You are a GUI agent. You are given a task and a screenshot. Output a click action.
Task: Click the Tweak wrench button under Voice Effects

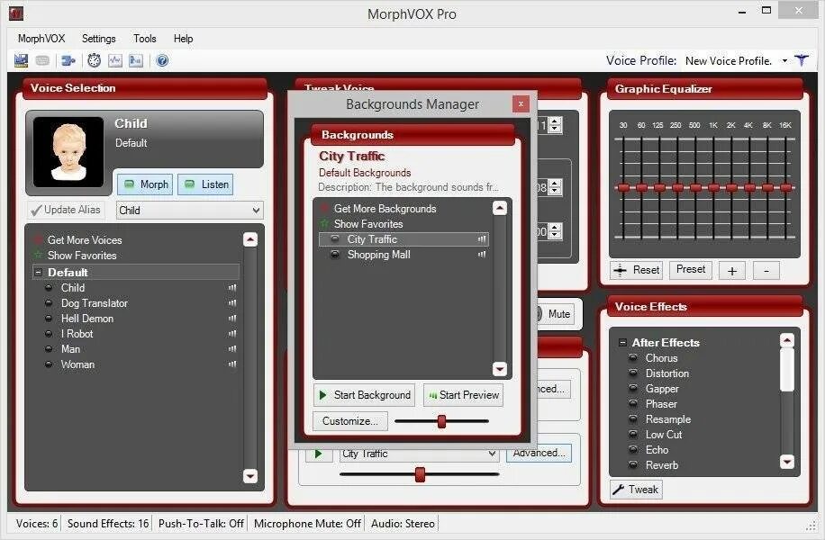(x=636, y=490)
